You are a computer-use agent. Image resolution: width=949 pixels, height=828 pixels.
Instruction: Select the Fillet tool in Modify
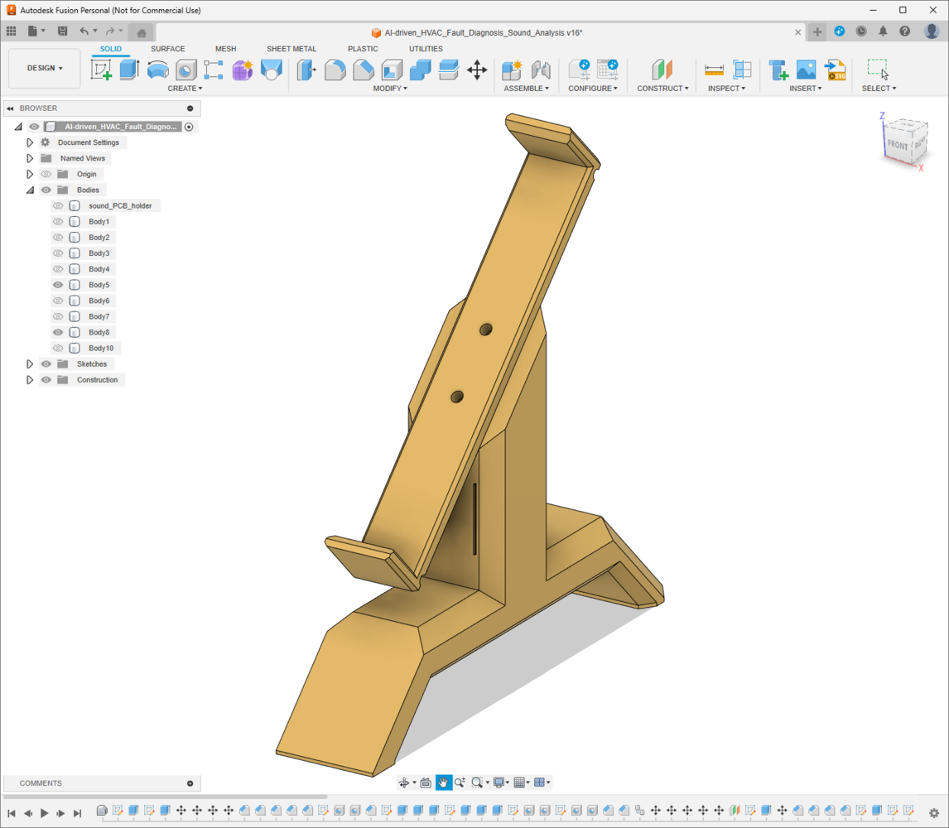click(x=335, y=70)
